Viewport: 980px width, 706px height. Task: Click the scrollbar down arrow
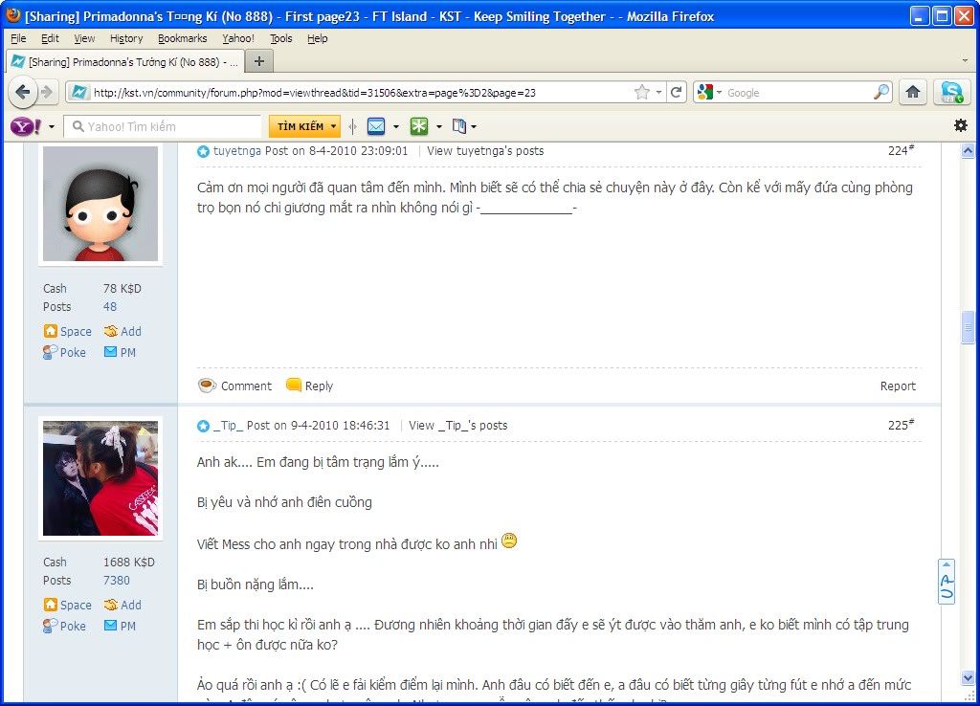(968, 677)
